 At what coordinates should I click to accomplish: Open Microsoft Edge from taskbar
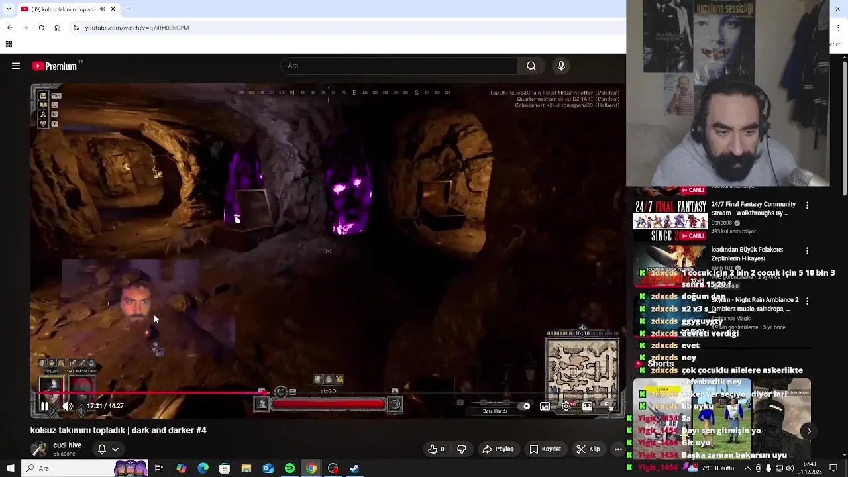(x=203, y=468)
